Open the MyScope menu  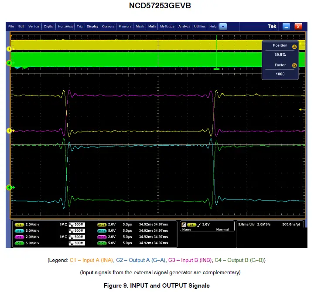167,27
